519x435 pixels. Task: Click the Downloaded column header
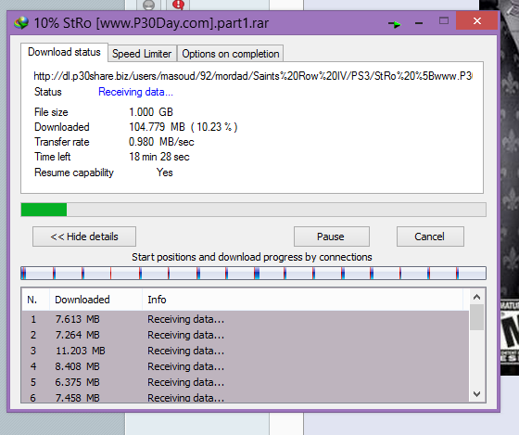96,300
